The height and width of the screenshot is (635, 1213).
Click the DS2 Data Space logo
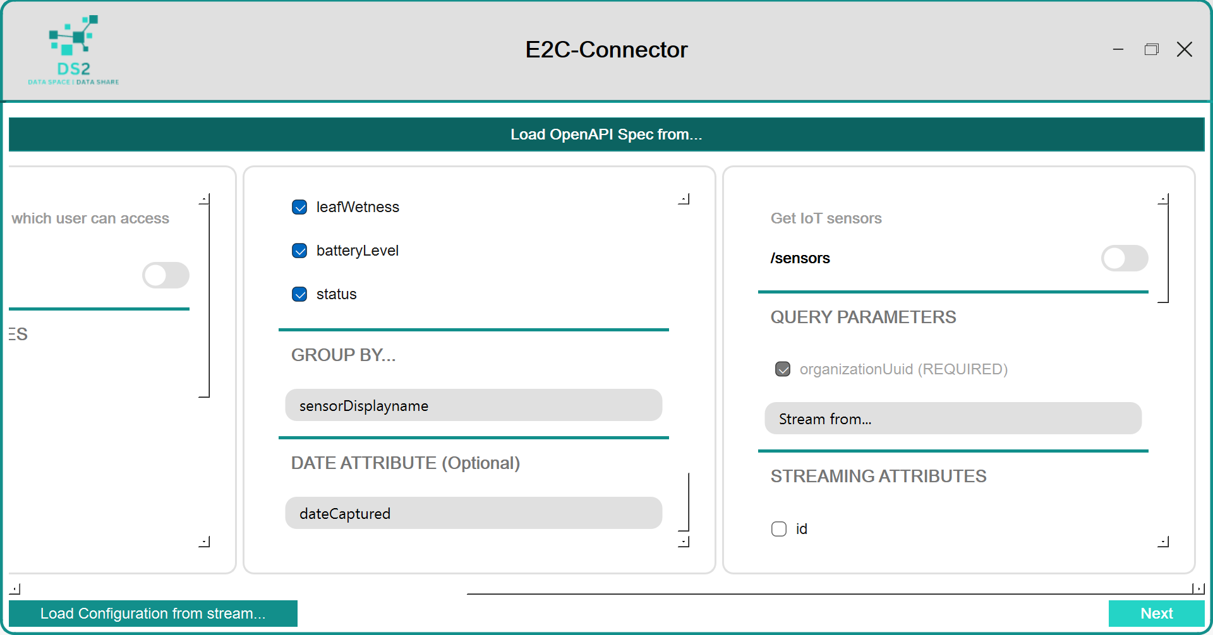tap(73, 50)
